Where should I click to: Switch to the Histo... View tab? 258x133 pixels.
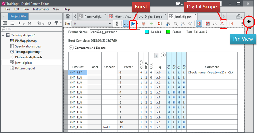point(122,17)
